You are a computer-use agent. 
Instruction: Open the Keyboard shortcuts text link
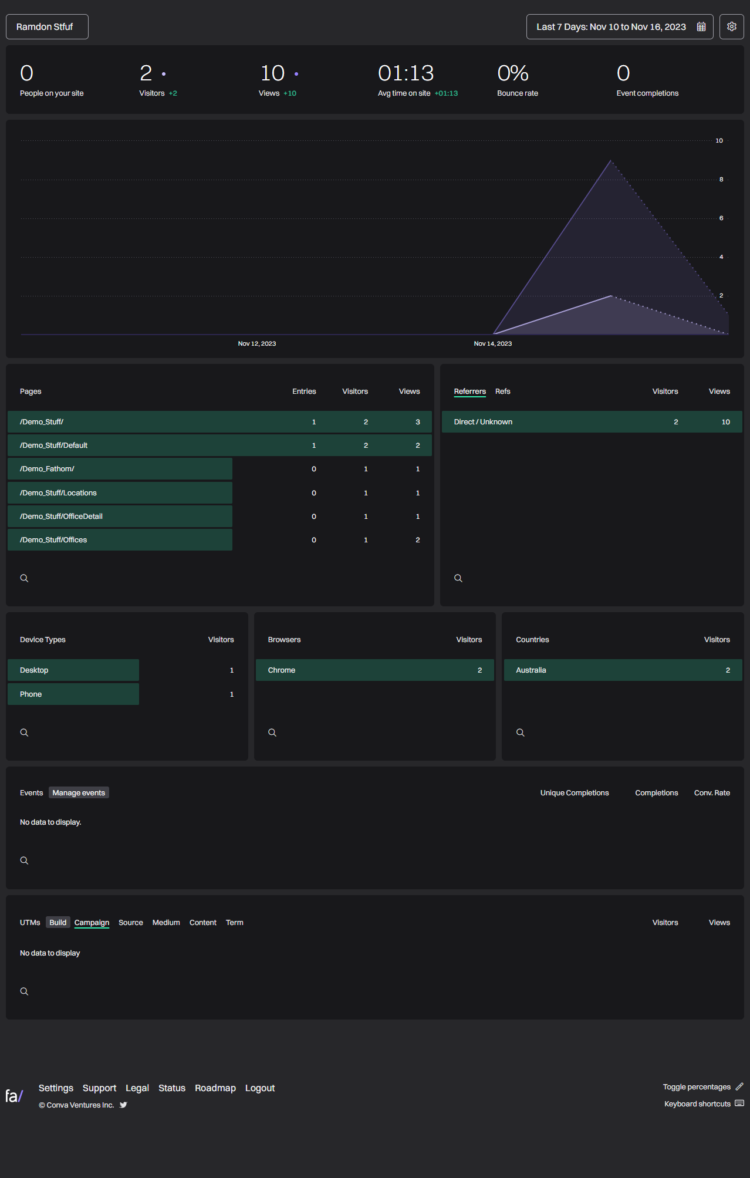coord(697,1104)
